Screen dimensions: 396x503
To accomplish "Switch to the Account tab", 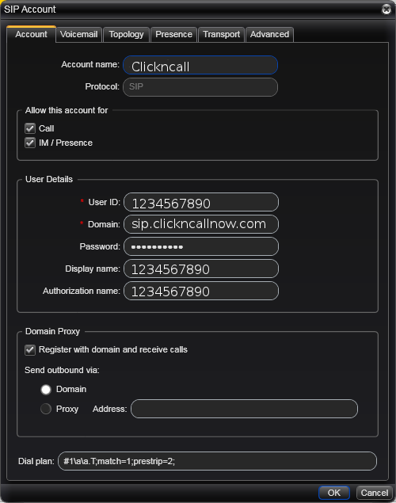I will pos(31,34).
